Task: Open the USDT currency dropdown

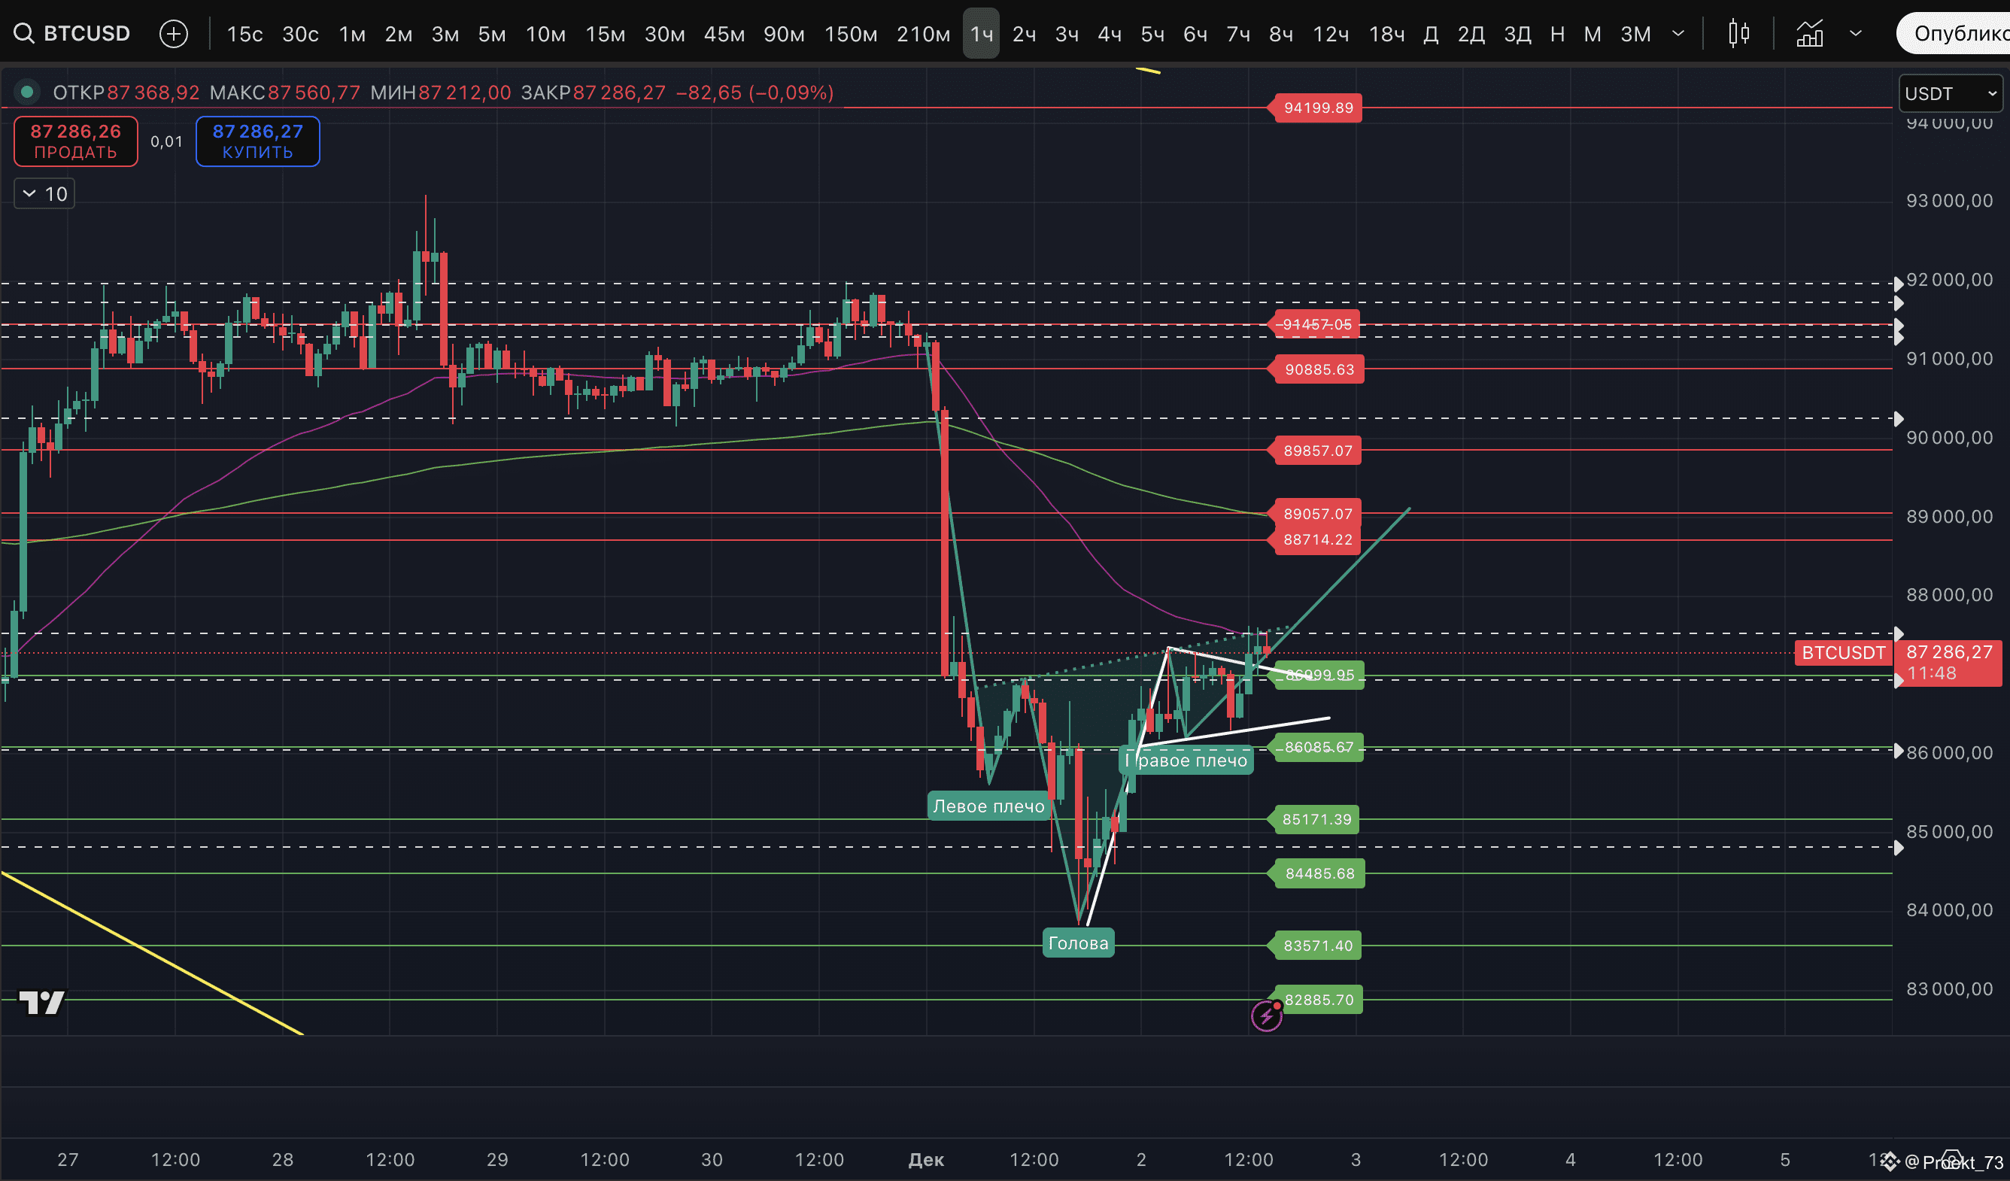Action: [1949, 93]
